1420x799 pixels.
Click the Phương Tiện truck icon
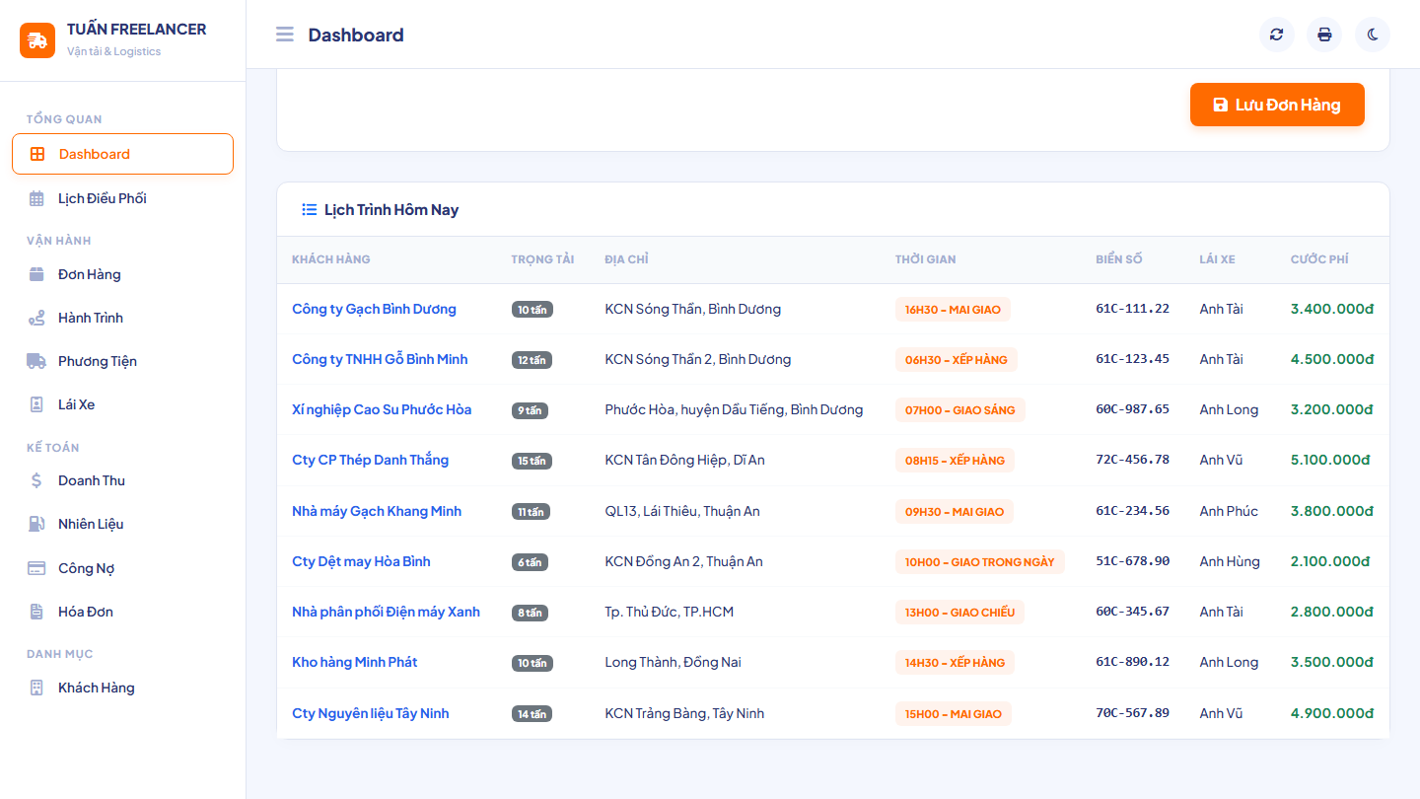coord(36,361)
